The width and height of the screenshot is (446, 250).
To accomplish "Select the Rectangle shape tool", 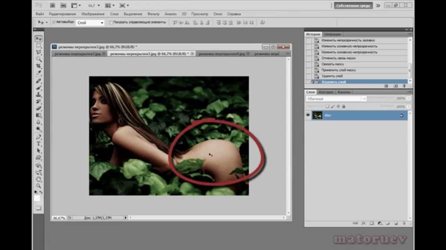I will pos(39,158).
